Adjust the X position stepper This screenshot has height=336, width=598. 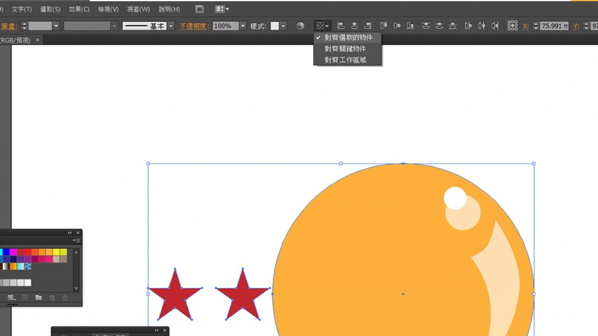point(536,26)
